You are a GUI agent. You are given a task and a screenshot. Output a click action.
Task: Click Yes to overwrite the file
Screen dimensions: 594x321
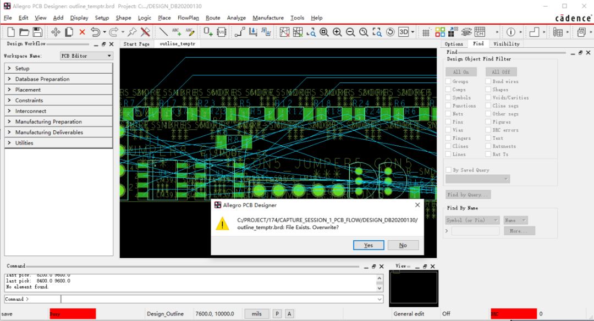click(x=369, y=245)
